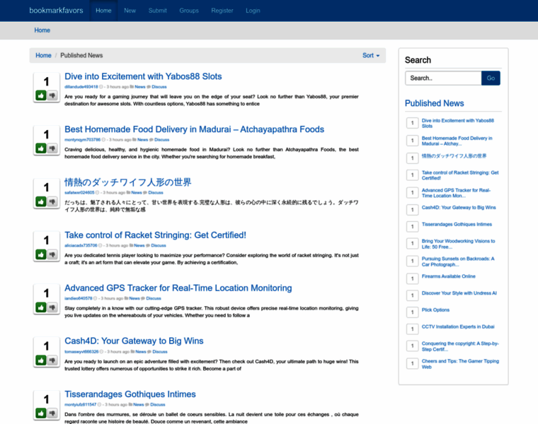Open the Login page
538x424 pixels.
coord(253,11)
